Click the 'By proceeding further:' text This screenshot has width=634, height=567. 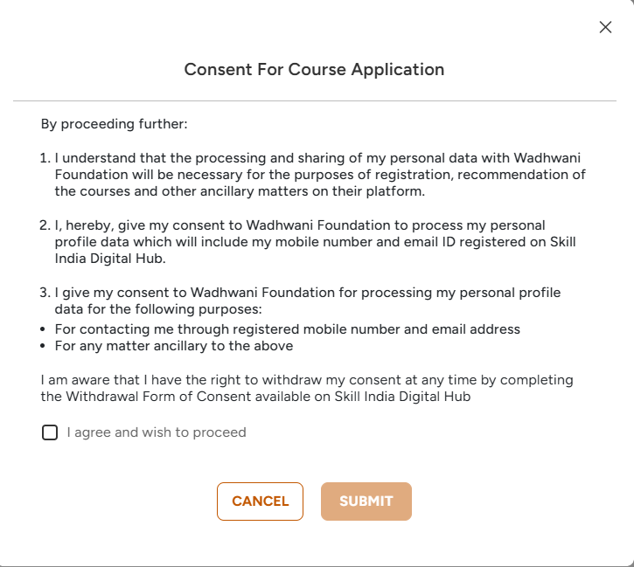coord(115,124)
